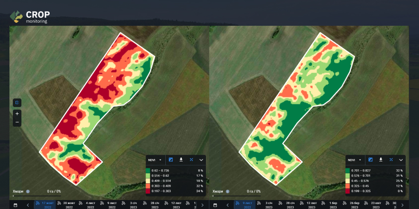Click the 31 % value in right legend
Screen dimensions: 419x209
pyautogui.click(x=399, y=176)
